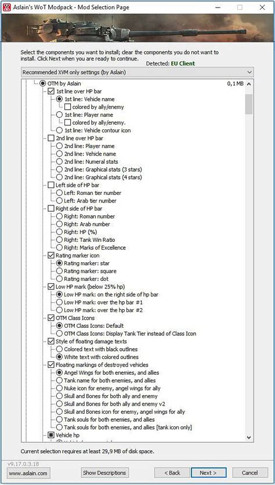This screenshot has height=485, width=275.
Task: Uncheck the Rating marker icon checkbox
Action: 51,255
